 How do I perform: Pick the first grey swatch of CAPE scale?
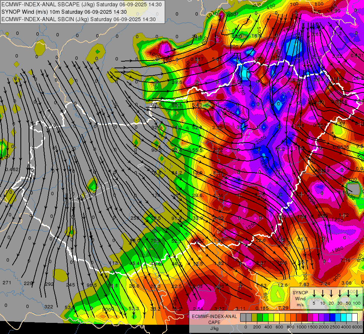(243, 317)
